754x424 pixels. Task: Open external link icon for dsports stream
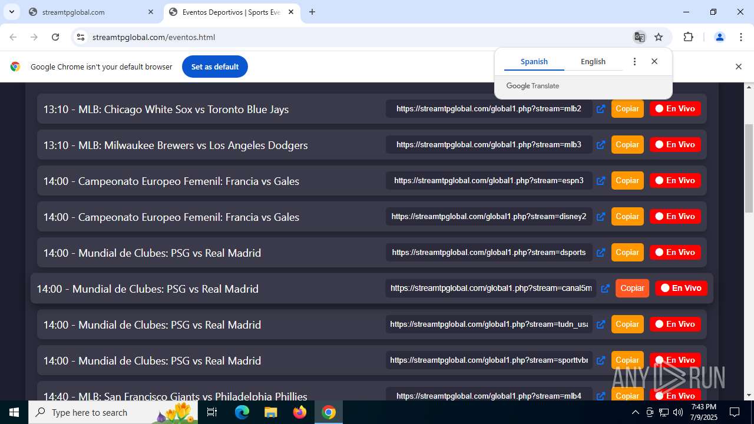[601, 253]
